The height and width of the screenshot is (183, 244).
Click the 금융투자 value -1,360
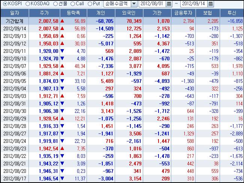pos(188,81)
